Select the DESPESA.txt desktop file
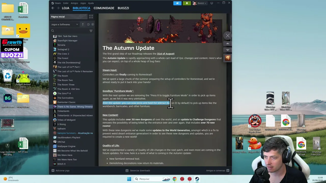326x183 pixels. click(270, 123)
